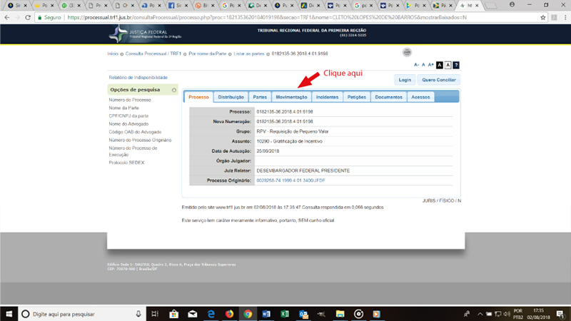Open Relatório de Indisponibilidade link
This screenshot has width=571, height=321.
click(x=138, y=77)
